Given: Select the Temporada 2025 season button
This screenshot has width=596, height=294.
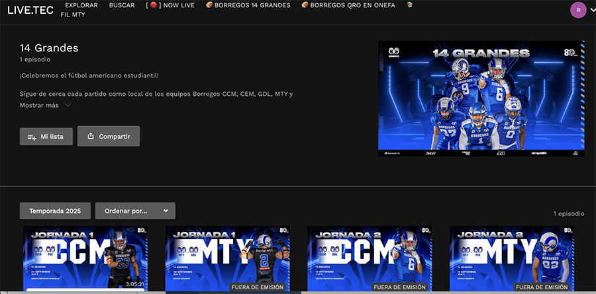Looking at the screenshot, I should tap(55, 211).
